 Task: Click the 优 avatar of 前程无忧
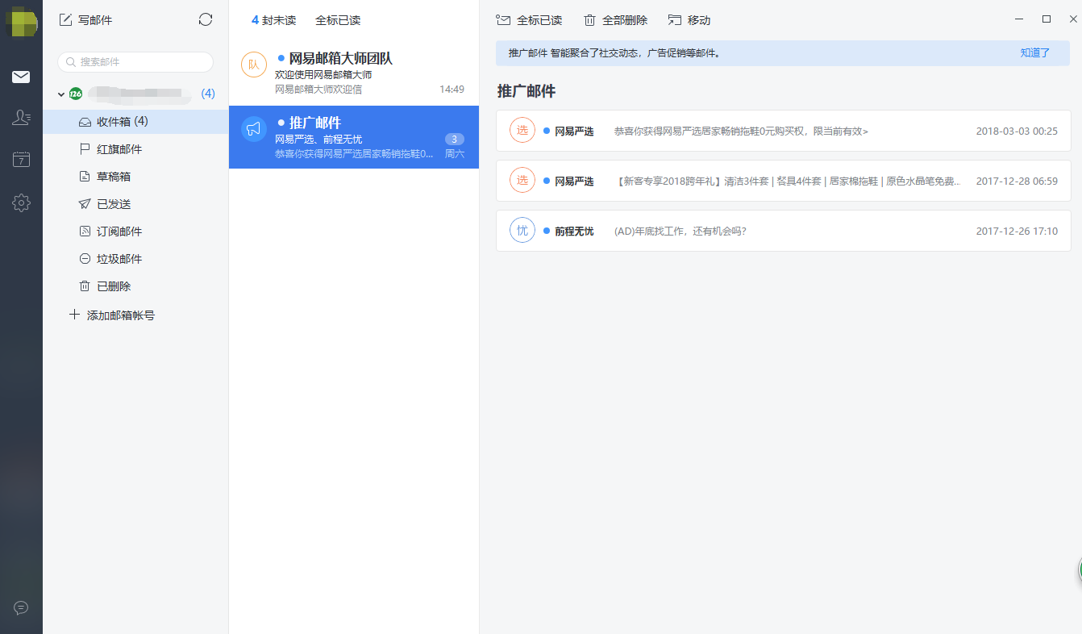click(522, 230)
